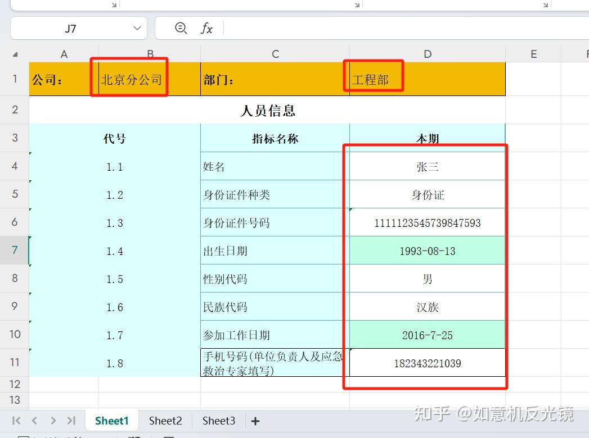Jump to first sheet arrow icon
The width and height of the screenshot is (589, 438).
tap(16, 421)
